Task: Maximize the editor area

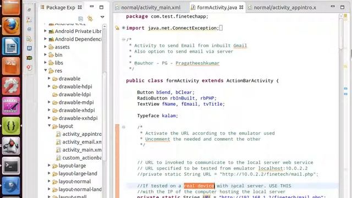Action: (x=342, y=7)
